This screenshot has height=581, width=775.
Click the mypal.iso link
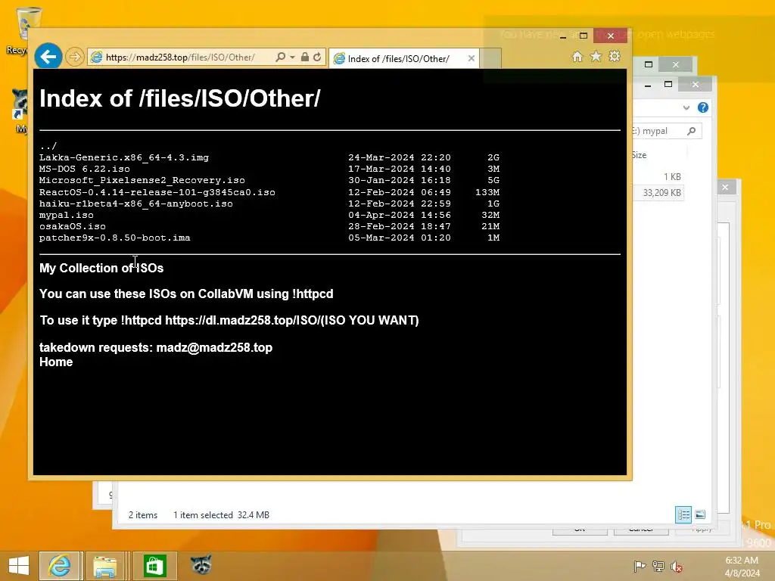click(67, 215)
